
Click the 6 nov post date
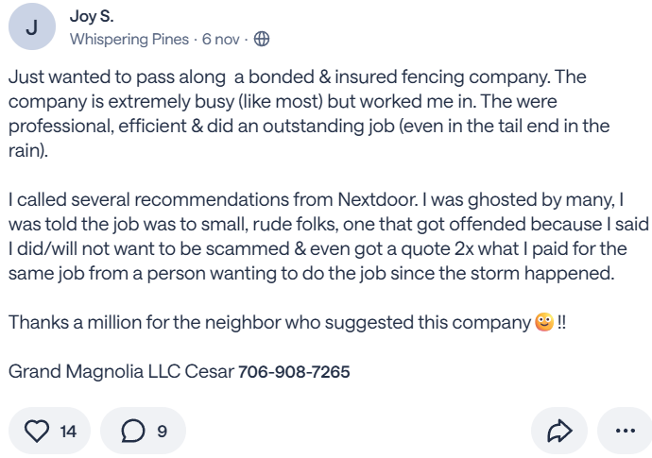click(x=221, y=40)
